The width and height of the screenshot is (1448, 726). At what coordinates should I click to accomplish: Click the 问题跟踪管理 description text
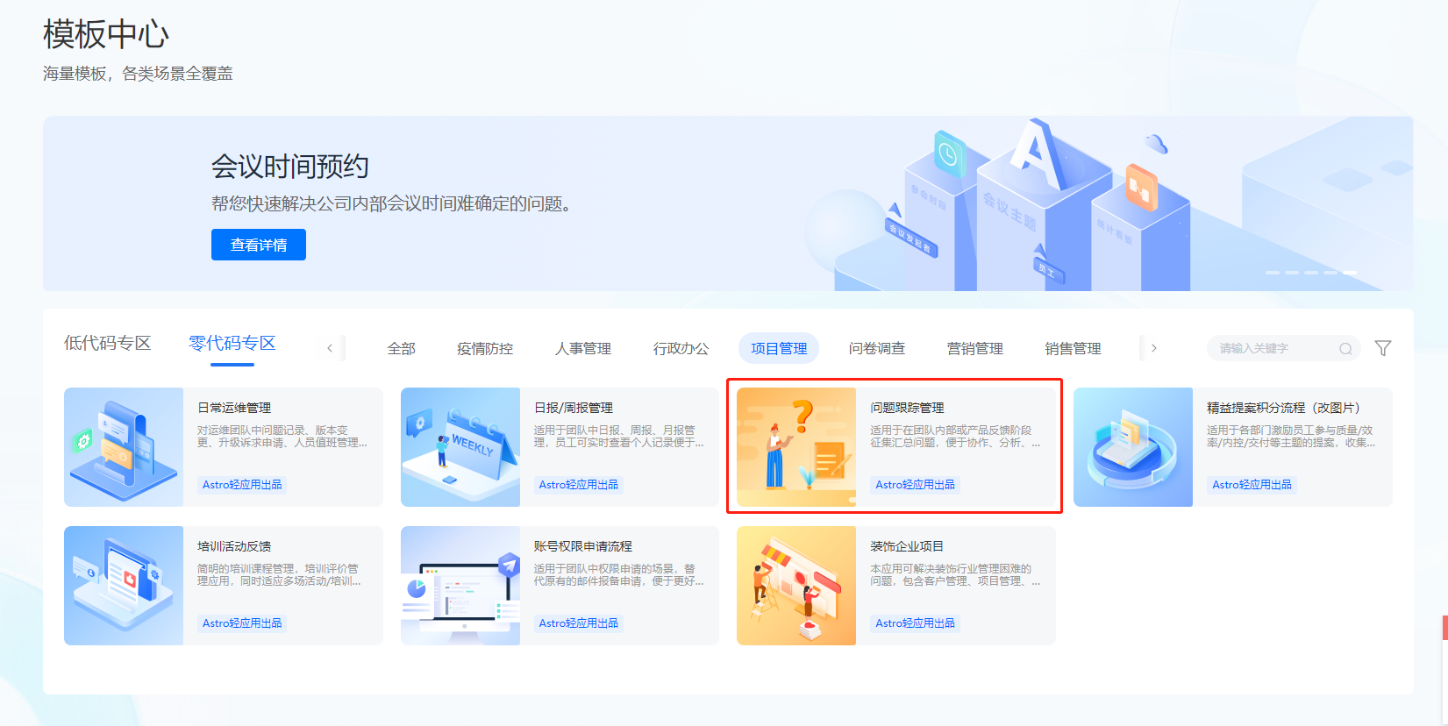click(955, 437)
